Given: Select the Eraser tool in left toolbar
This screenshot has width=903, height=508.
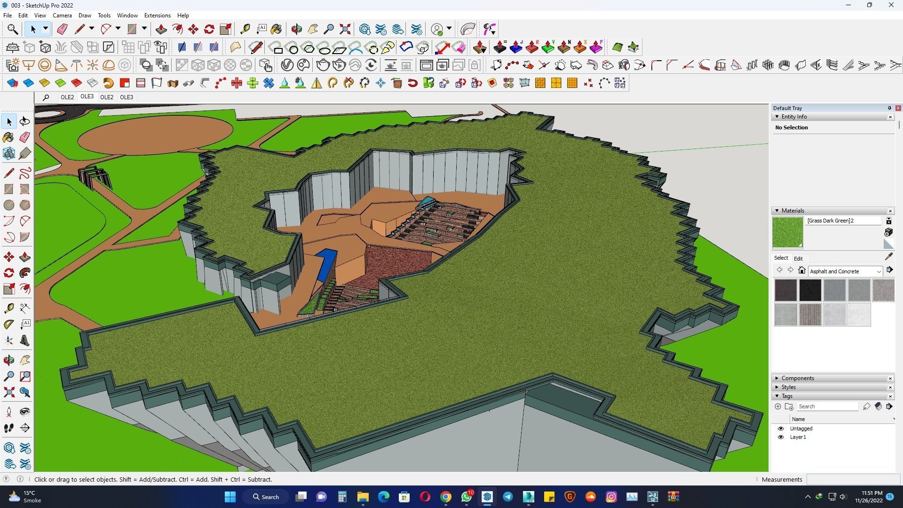Looking at the screenshot, I should point(25,137).
